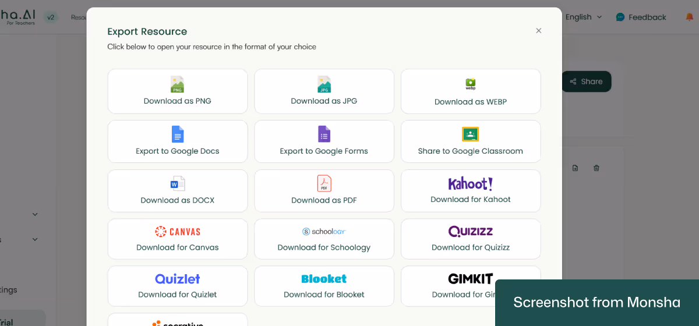The width and height of the screenshot is (699, 326).
Task: Click Download for Blooket text
Action: 324,295
